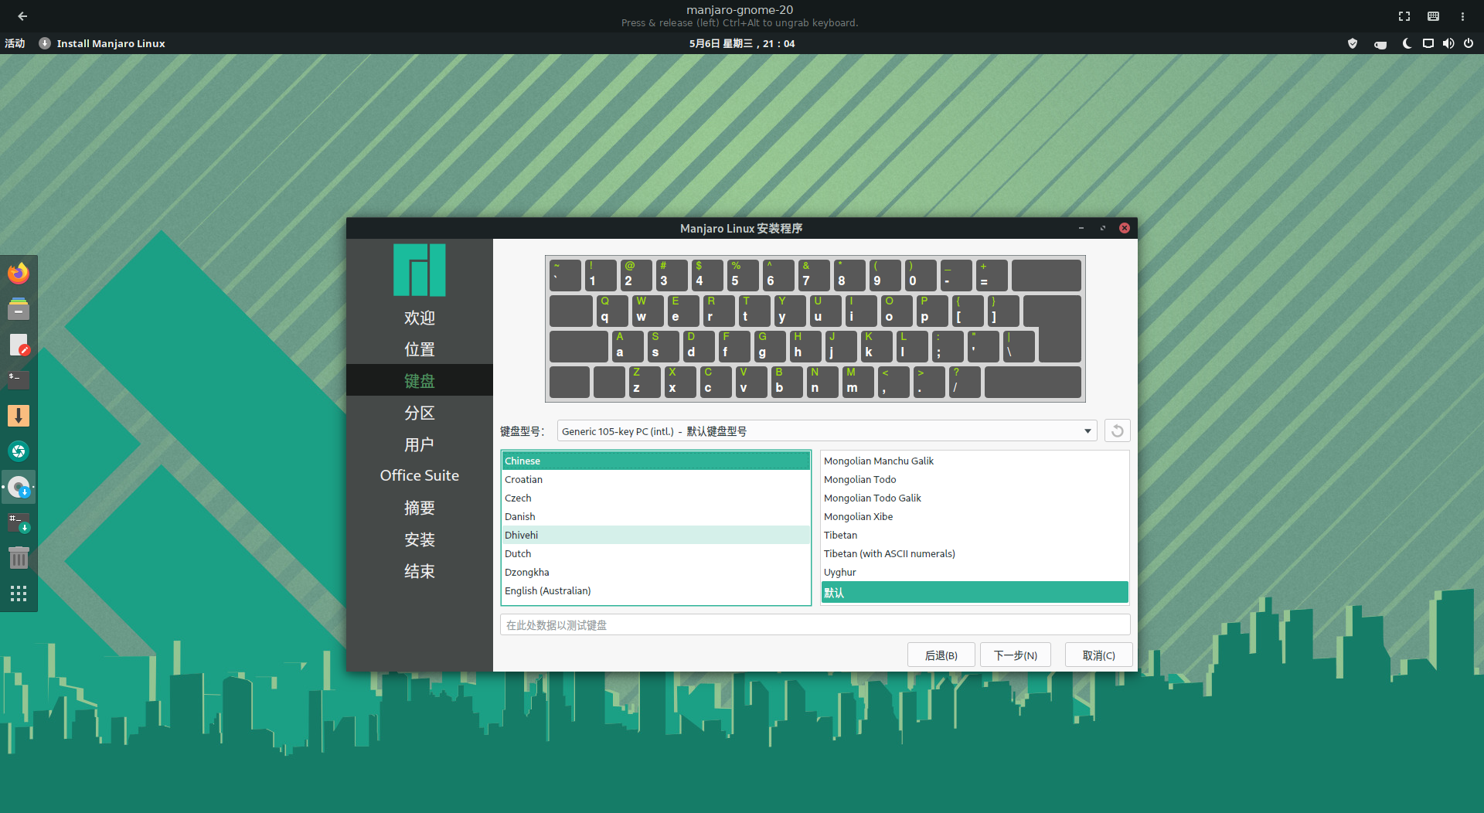Select Czech keyboard layout
Image resolution: width=1484 pixels, height=813 pixels.
point(655,498)
